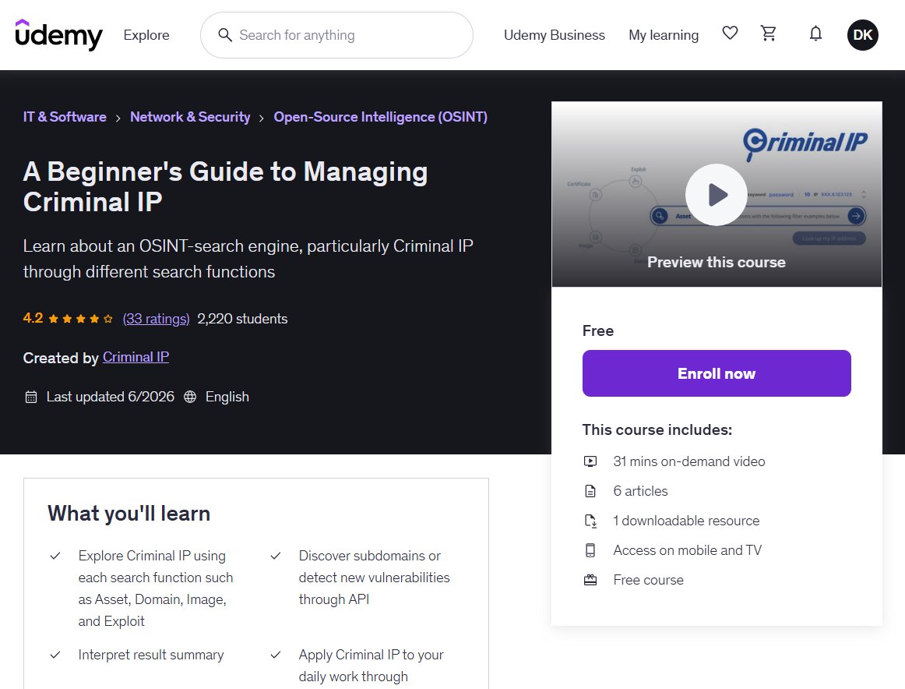Click the last updated calendar icon

pos(31,397)
